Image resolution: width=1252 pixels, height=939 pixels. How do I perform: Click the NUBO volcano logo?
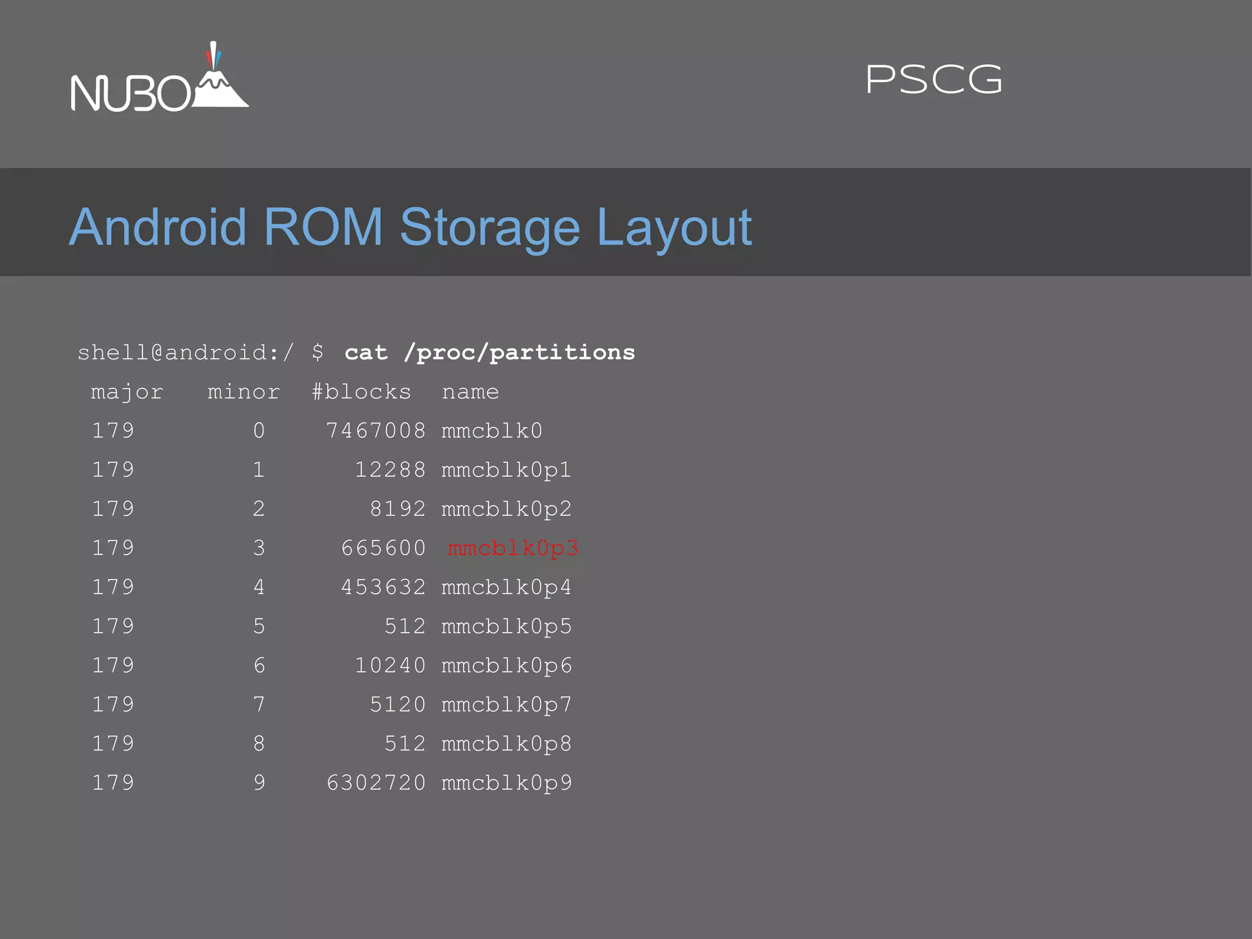click(x=160, y=77)
